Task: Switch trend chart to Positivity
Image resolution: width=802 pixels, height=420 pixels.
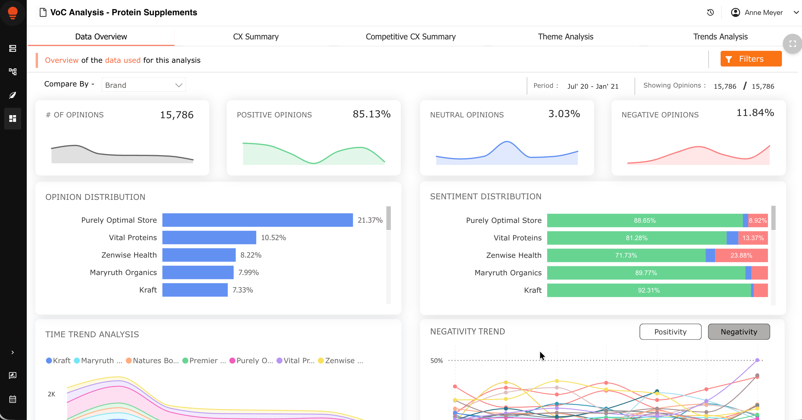Action: (x=670, y=332)
